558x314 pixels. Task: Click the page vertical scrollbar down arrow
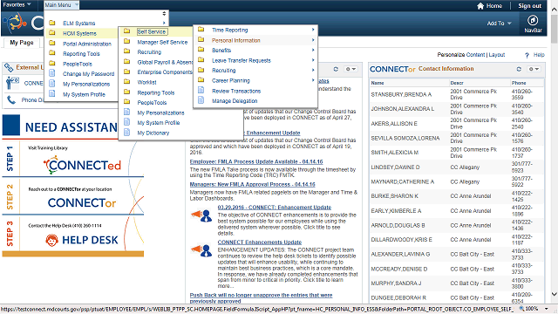[555, 294]
